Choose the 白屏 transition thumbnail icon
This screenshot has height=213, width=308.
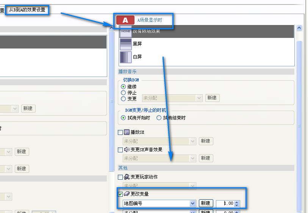(126, 57)
